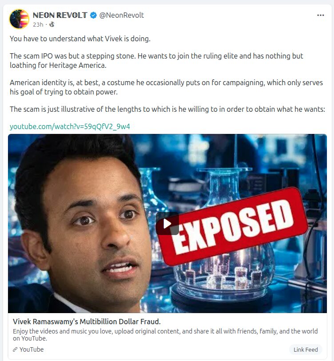Viewport: 334px width, 361px height.
Task: Click the video thumbnail EXPOSED stamp
Action: 233,226
